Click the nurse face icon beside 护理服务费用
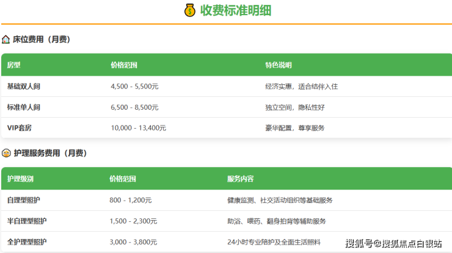 (6, 153)
